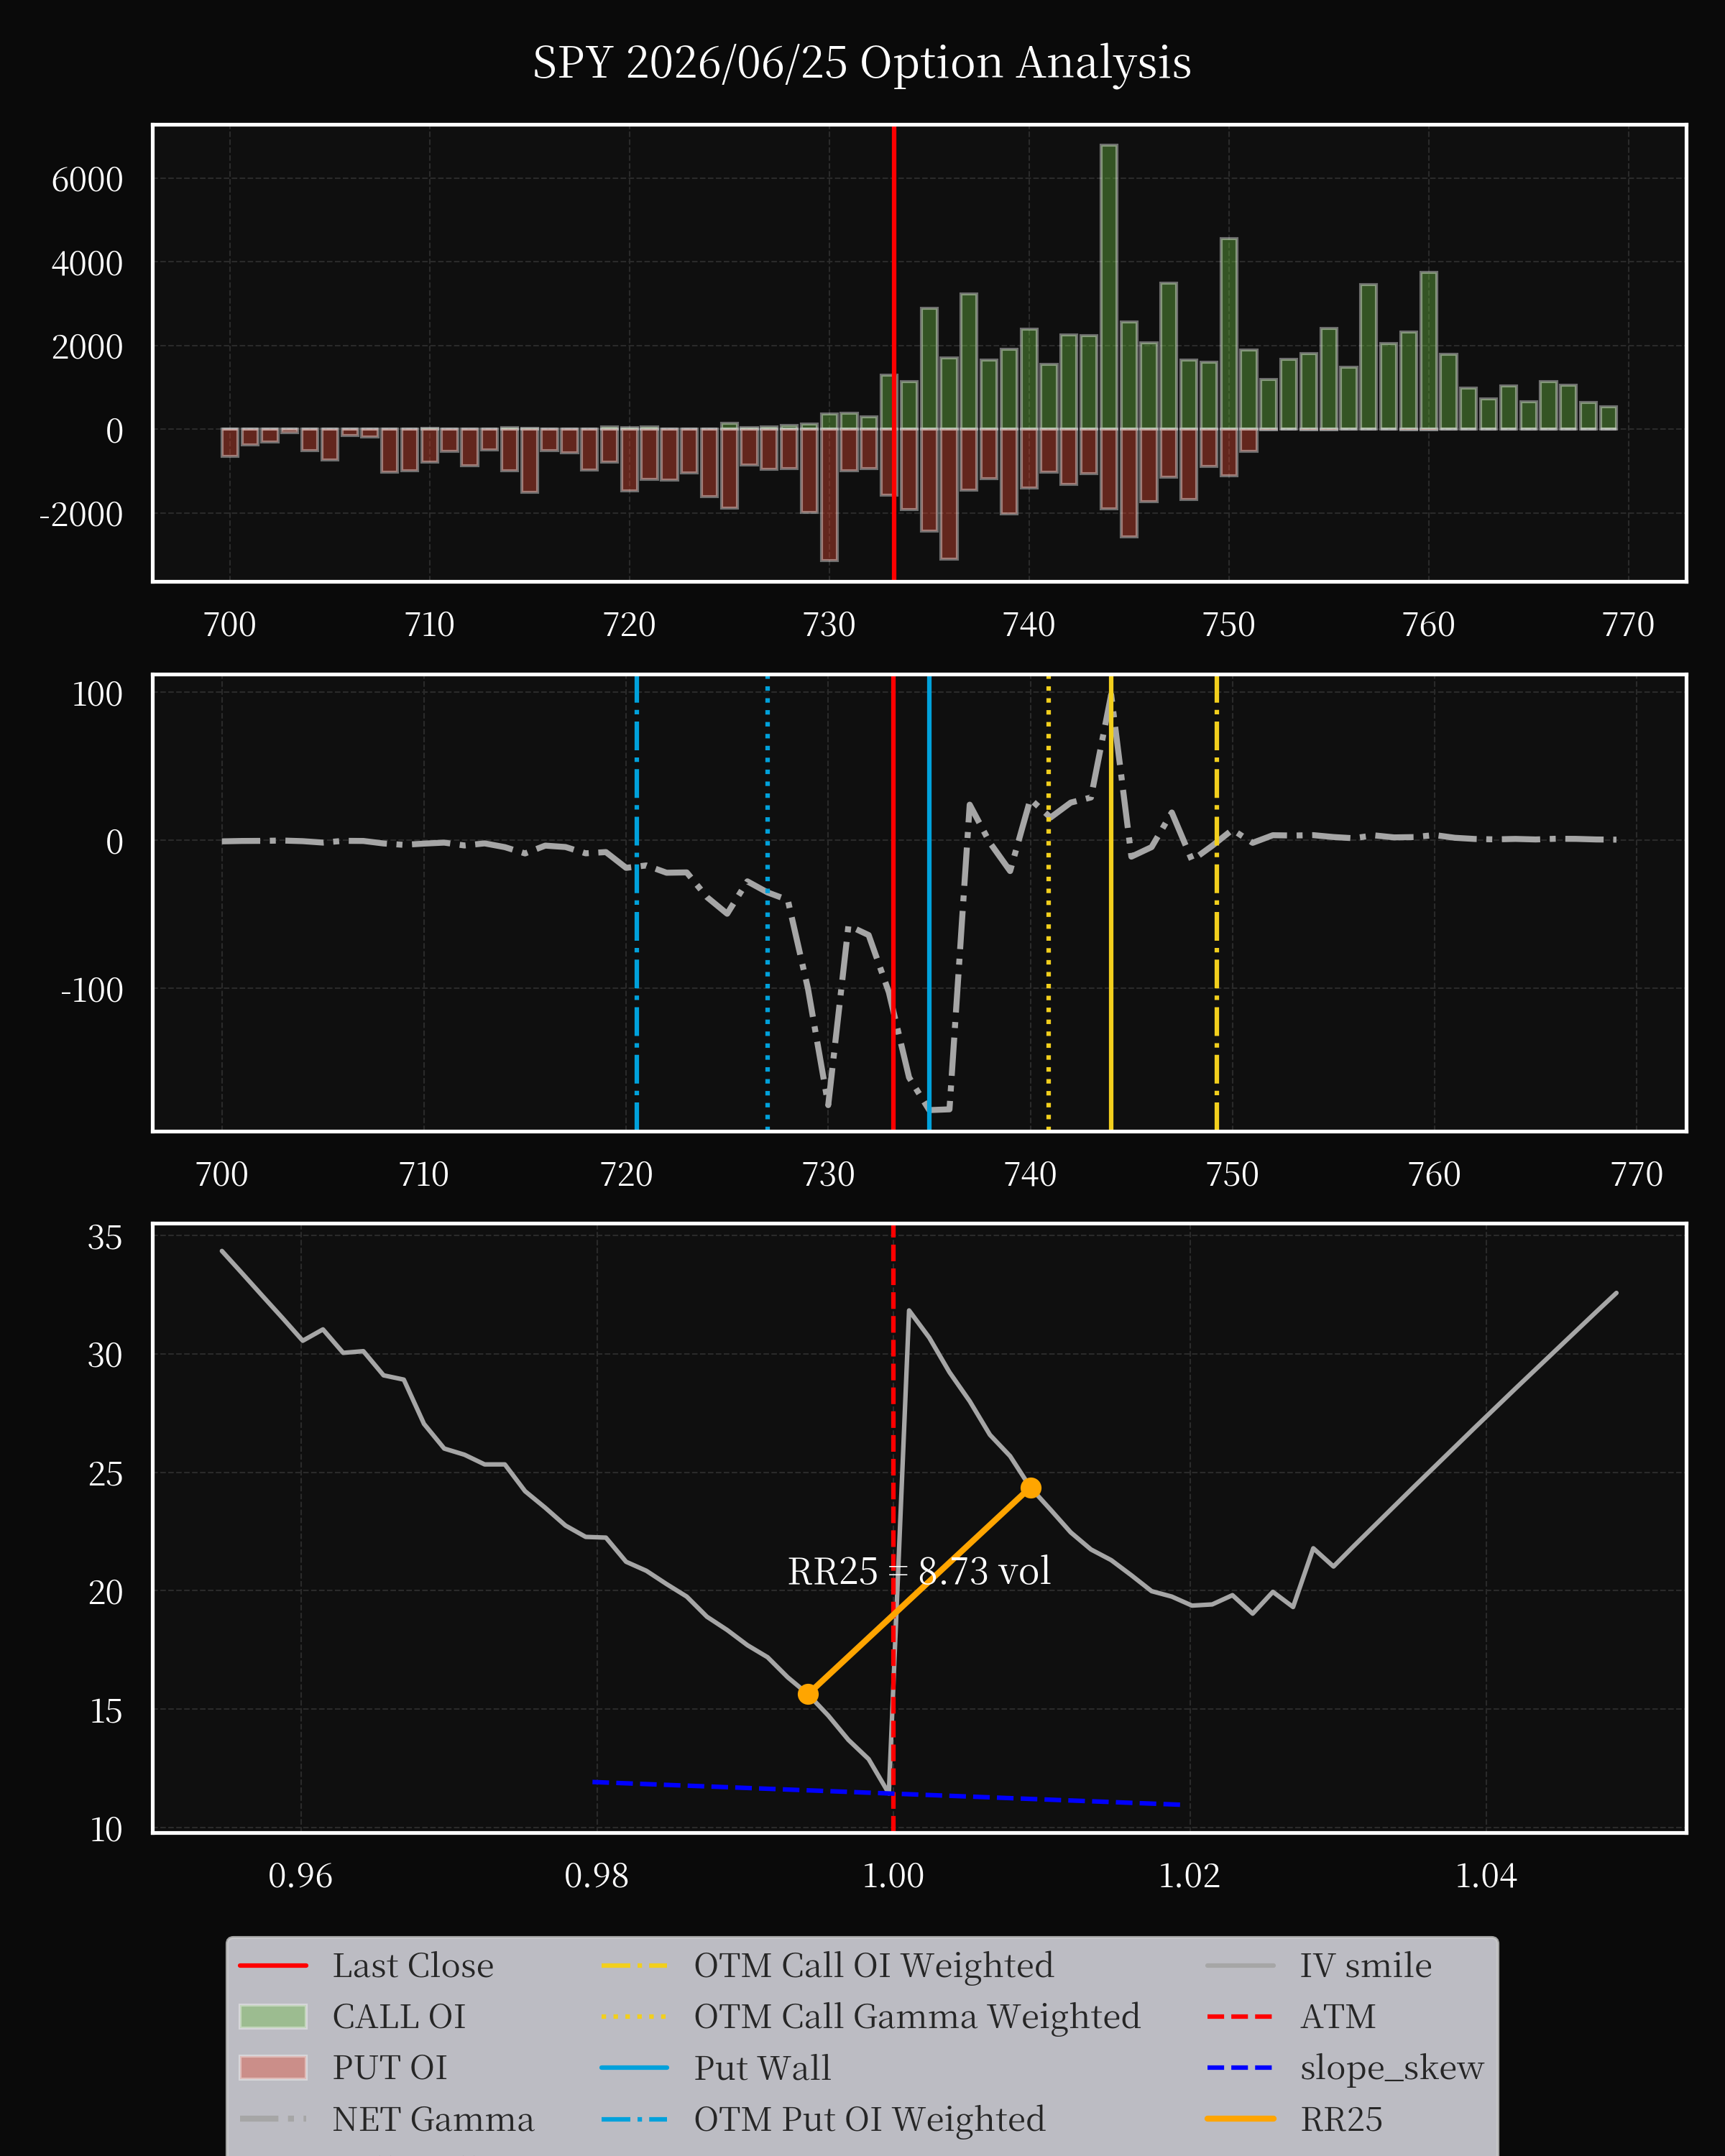Click the PUT OI red legend swatch

tap(273, 2067)
